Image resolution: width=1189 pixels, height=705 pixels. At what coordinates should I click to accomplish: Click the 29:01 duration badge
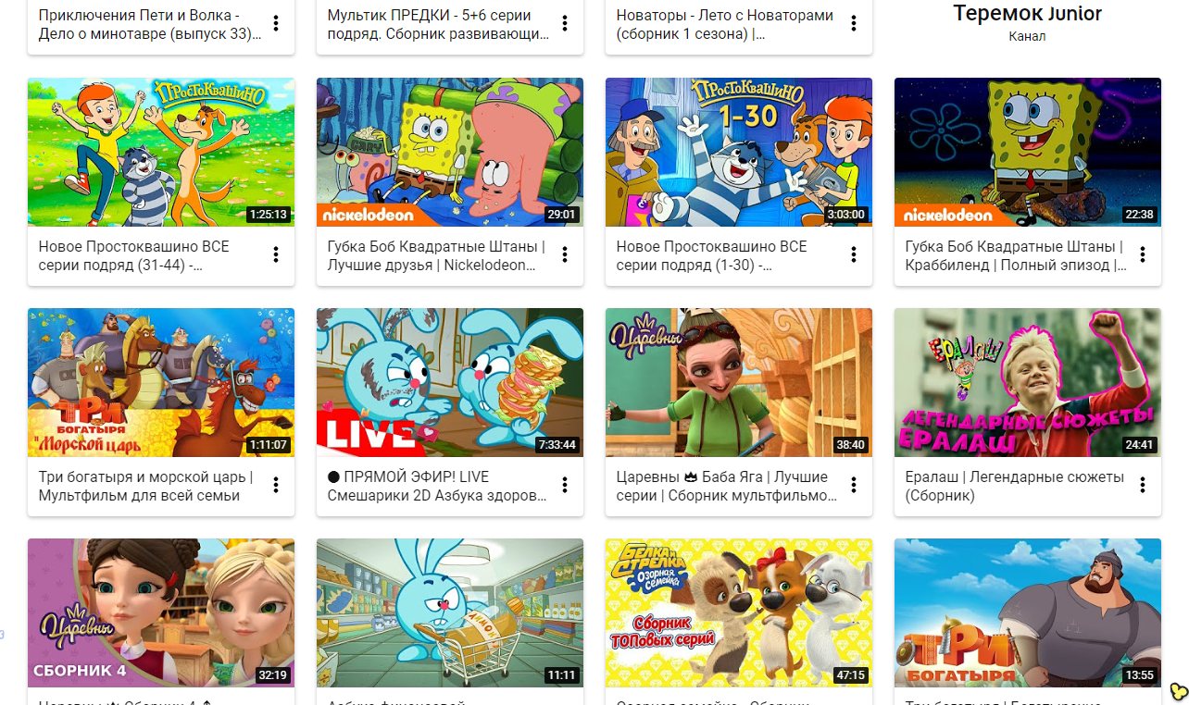tap(562, 215)
